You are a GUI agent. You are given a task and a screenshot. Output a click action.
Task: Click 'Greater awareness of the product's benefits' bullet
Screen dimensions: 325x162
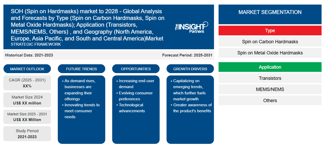click(x=191, y=108)
